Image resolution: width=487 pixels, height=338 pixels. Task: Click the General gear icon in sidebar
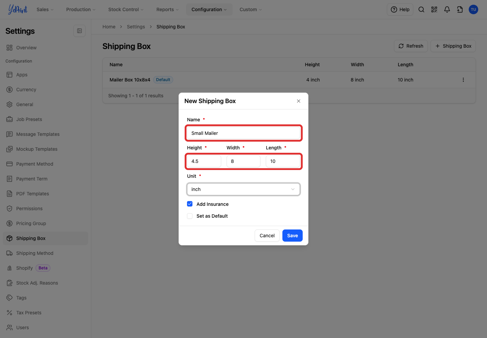coord(9,104)
